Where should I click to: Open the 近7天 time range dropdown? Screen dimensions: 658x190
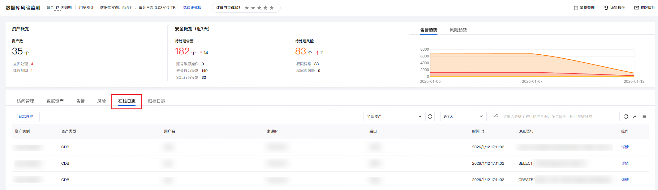(463, 116)
